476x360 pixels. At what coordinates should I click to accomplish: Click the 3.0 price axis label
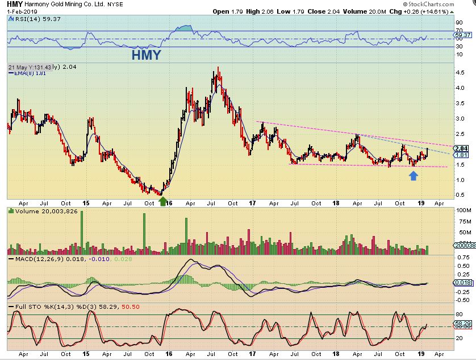[x=460, y=119]
